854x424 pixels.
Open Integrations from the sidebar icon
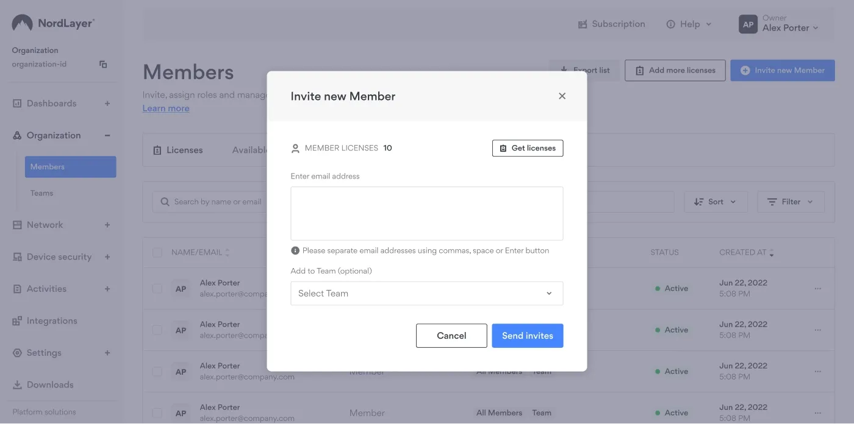16,320
